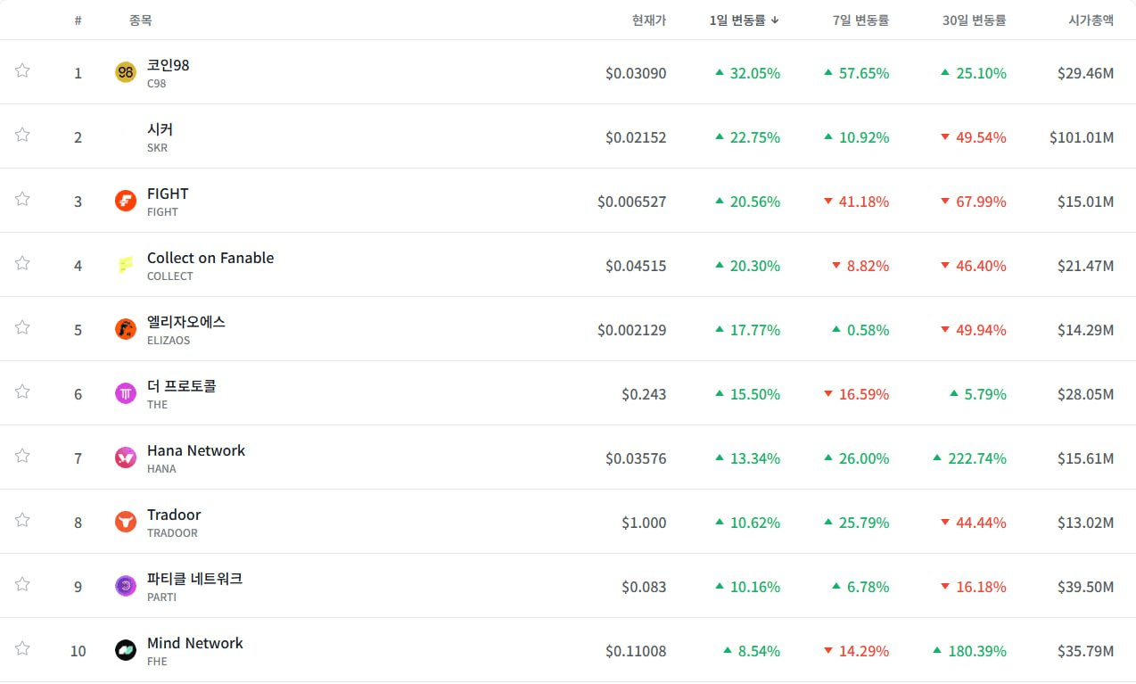Add Hana Network to favorites star
Screen dimensions: 1136x684
pos(22,456)
